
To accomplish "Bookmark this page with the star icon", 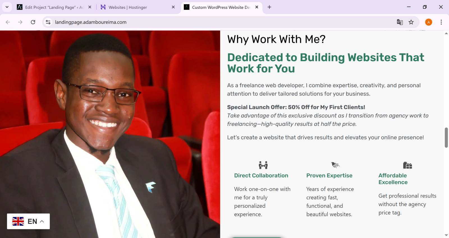I will pos(411,22).
